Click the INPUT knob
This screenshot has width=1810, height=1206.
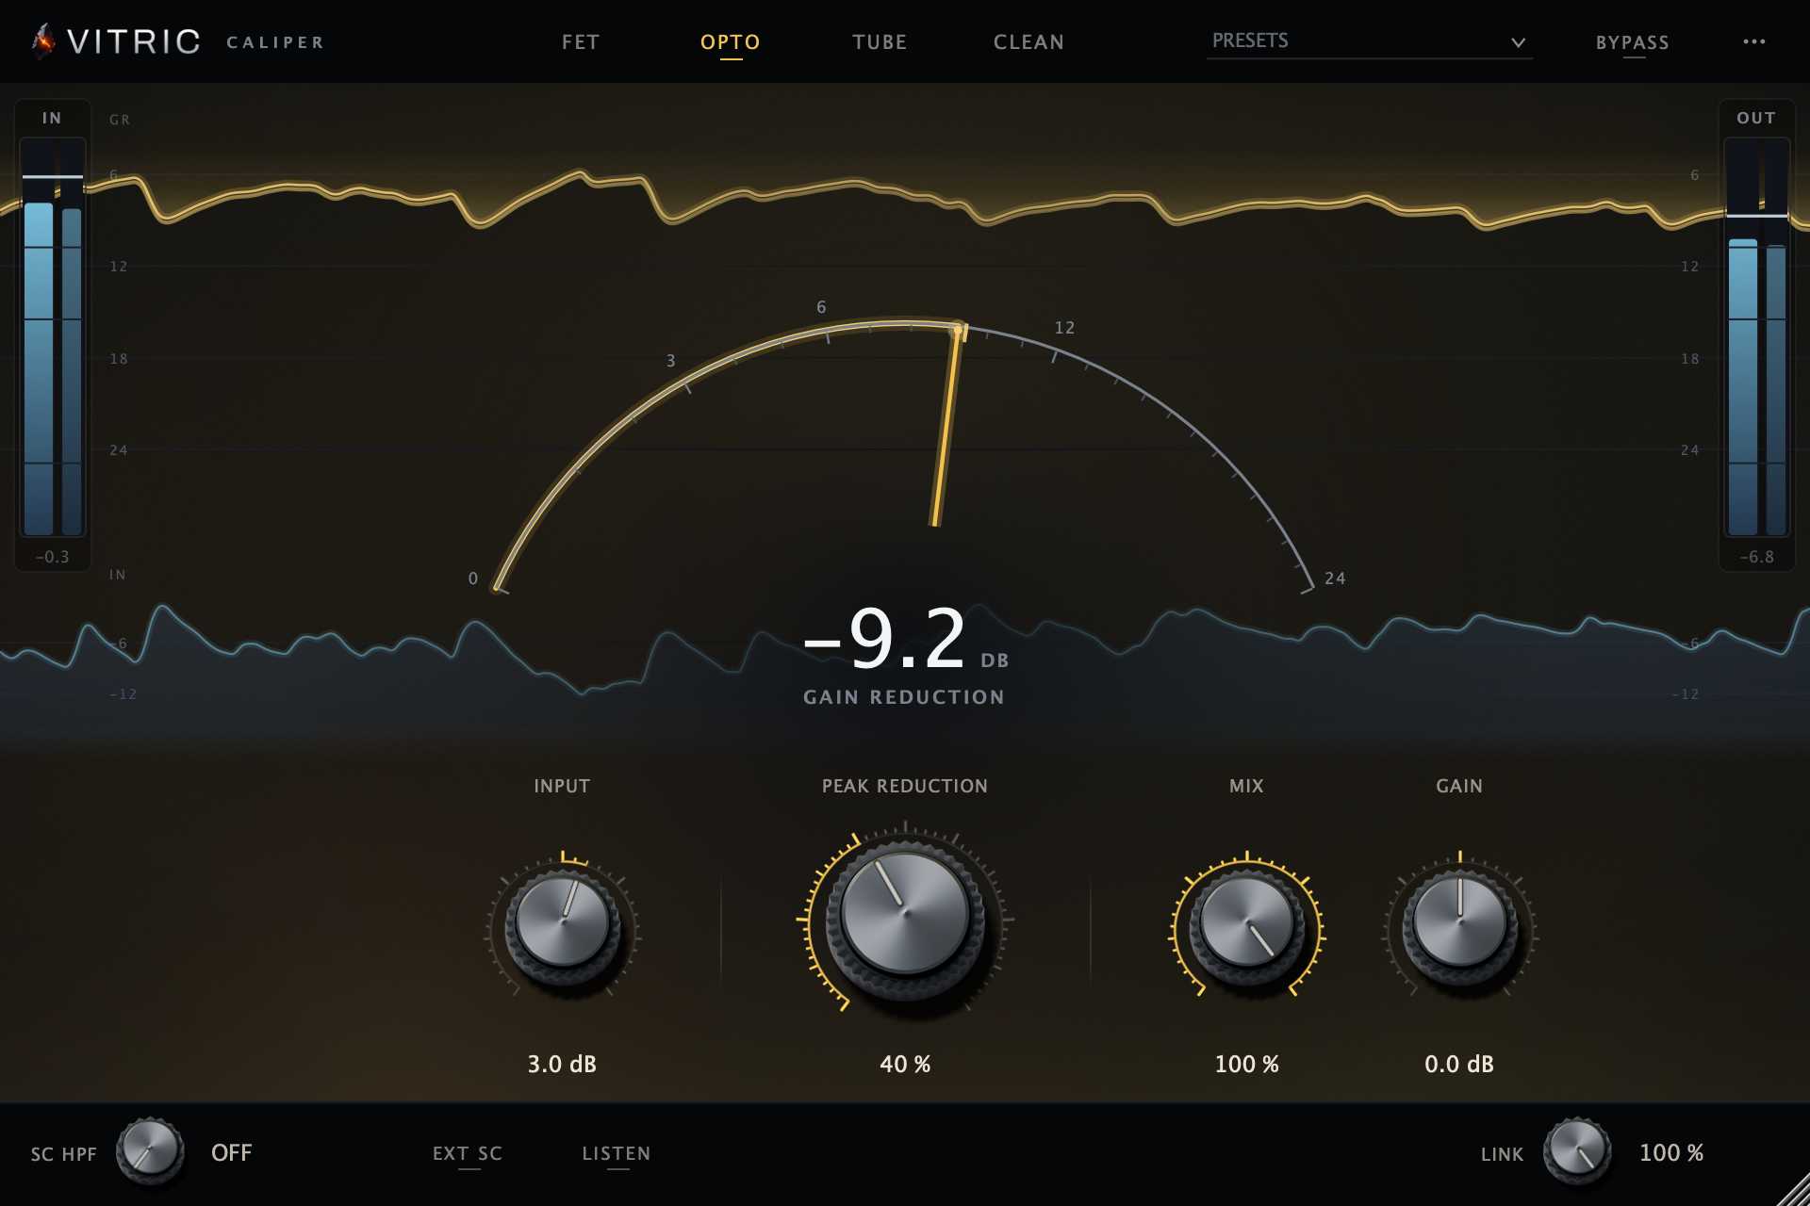tap(563, 924)
